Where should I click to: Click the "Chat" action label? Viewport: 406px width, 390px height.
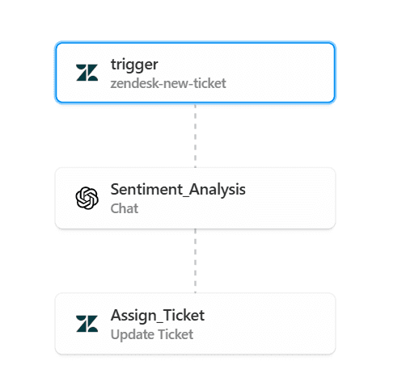[125, 208]
